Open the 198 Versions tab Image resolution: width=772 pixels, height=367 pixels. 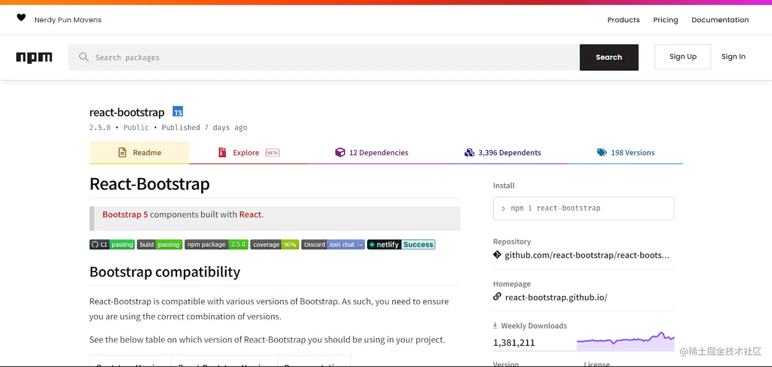coord(625,153)
